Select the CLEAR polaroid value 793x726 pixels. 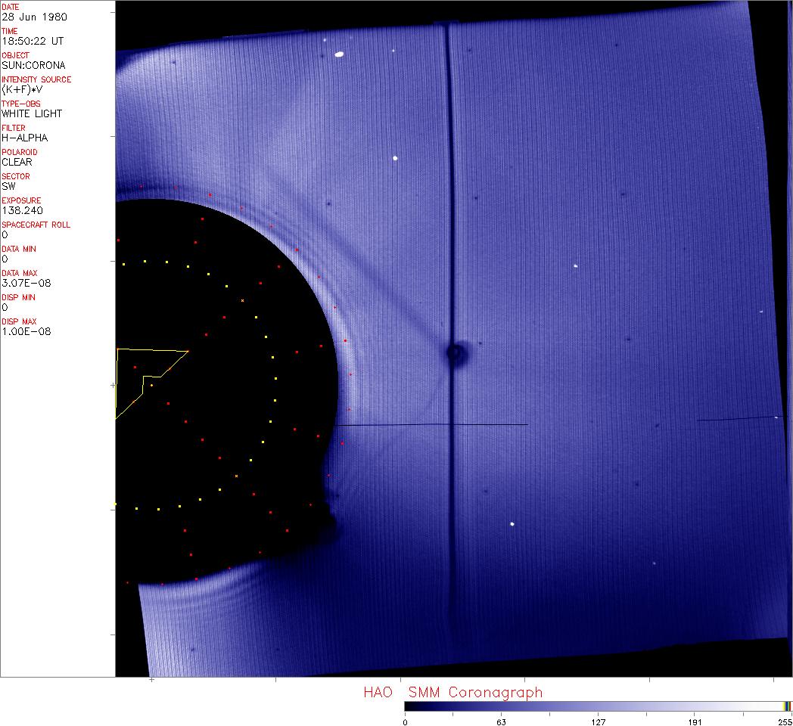17,162
